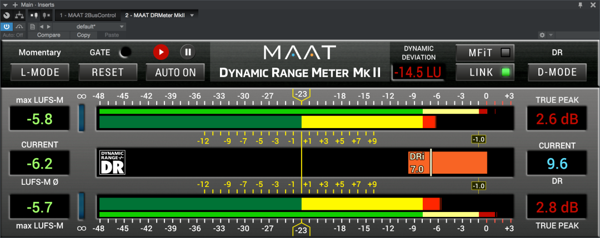Expand the arrow beside the gear icon
Image resolution: width=600 pixels, height=238 pixels.
551,35
